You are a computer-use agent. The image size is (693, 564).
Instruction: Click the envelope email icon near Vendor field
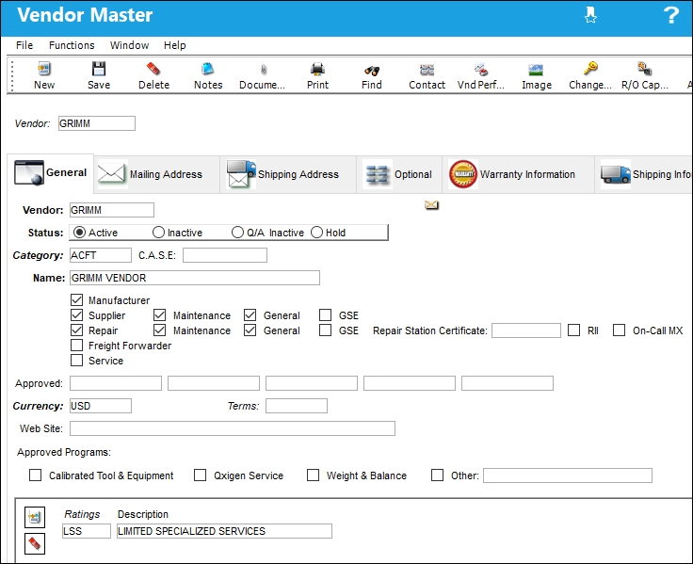click(431, 204)
